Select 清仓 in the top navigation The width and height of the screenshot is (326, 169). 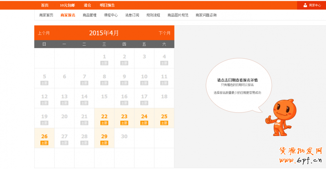point(87,5)
